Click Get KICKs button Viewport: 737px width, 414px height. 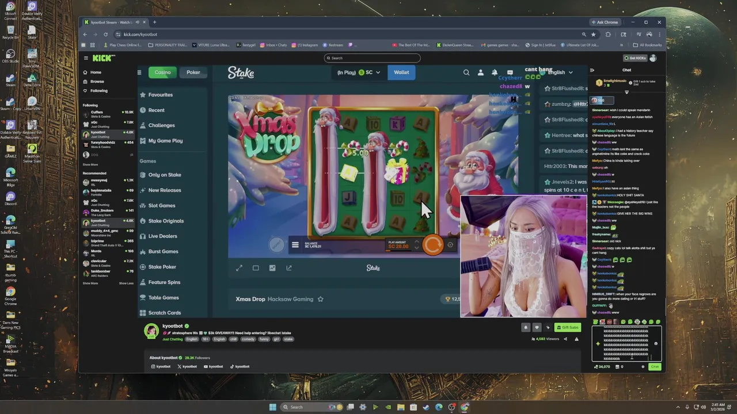tap(635, 58)
